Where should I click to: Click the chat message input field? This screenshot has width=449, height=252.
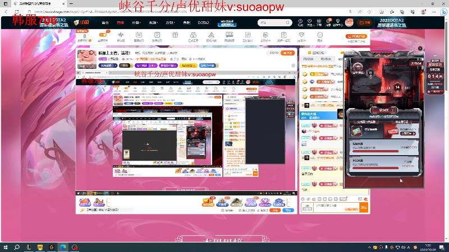pyautogui.click(x=336, y=207)
